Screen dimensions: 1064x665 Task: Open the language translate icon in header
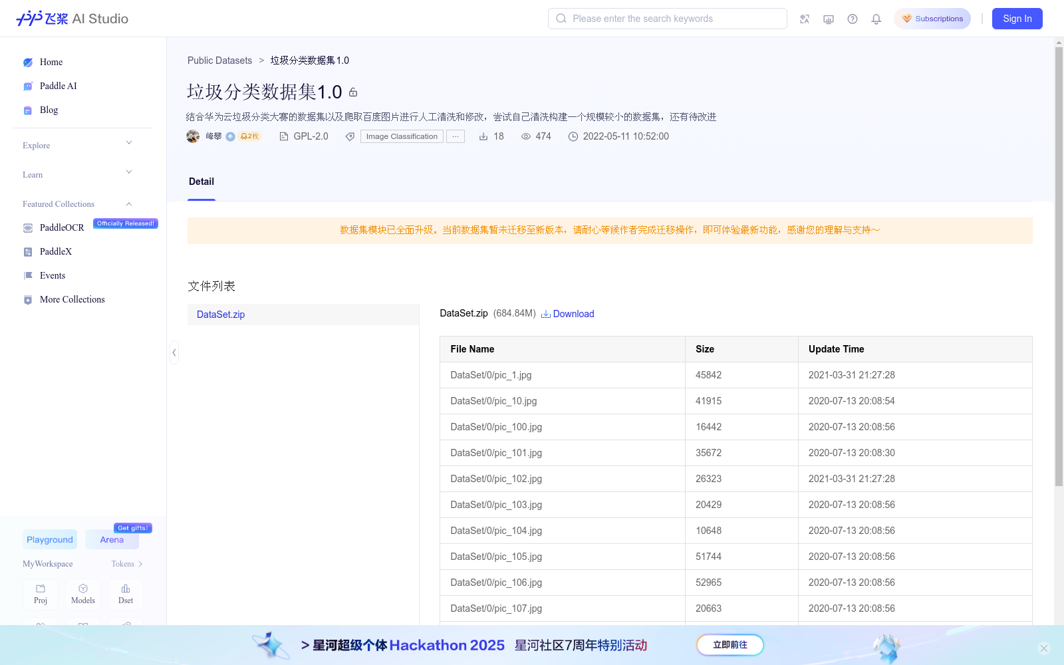[x=805, y=19]
